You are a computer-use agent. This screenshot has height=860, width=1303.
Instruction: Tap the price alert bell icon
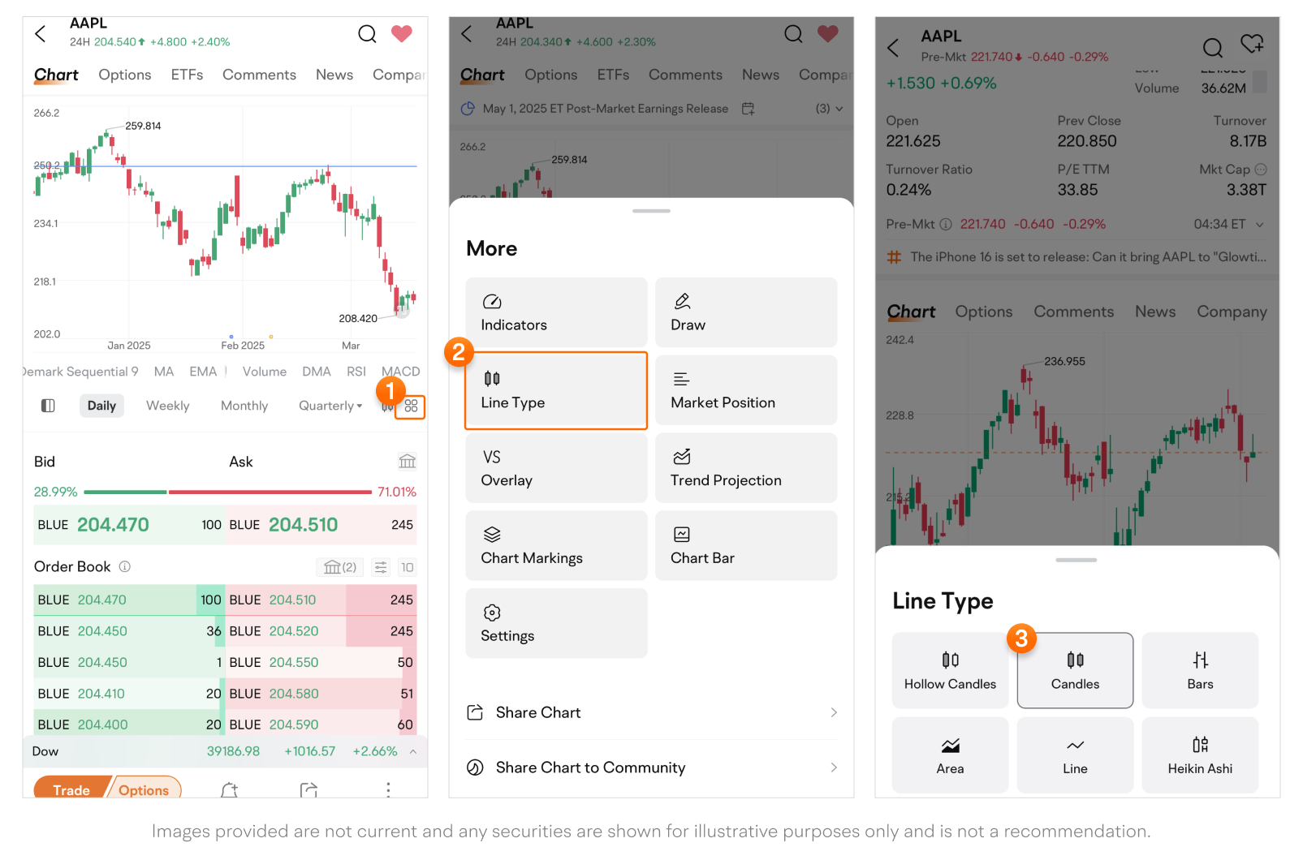[x=230, y=789]
